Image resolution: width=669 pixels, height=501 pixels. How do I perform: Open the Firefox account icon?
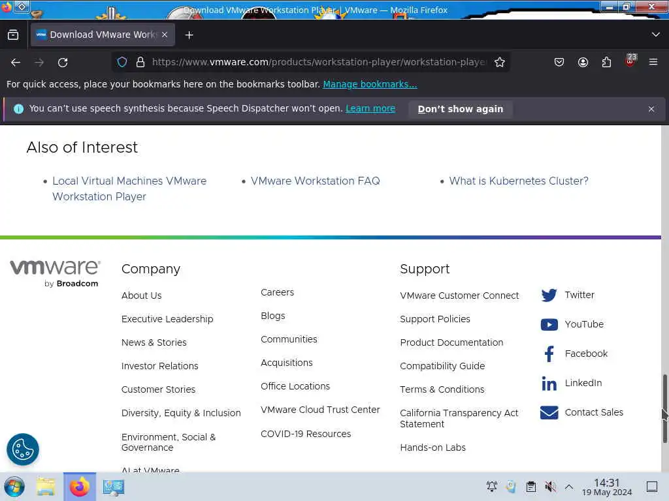point(583,62)
